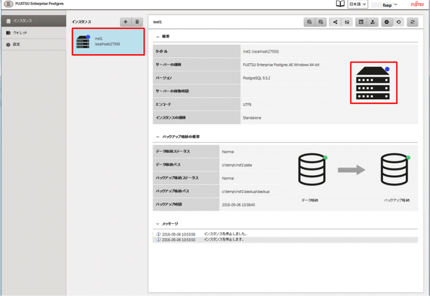430x296 pixels.
Task: Click the c:\temp\inst1\data path
Action: pos(237,165)
